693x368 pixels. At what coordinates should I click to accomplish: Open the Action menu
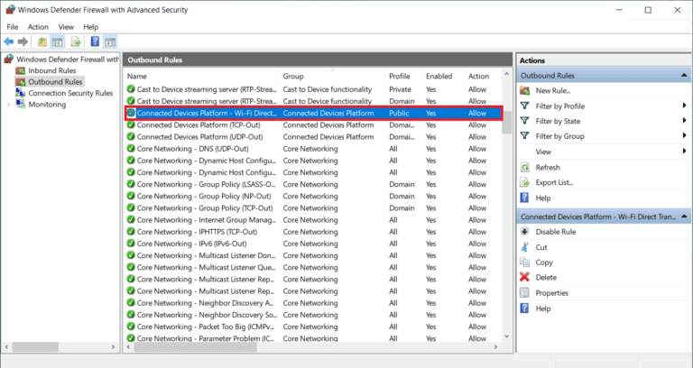pyautogui.click(x=38, y=26)
